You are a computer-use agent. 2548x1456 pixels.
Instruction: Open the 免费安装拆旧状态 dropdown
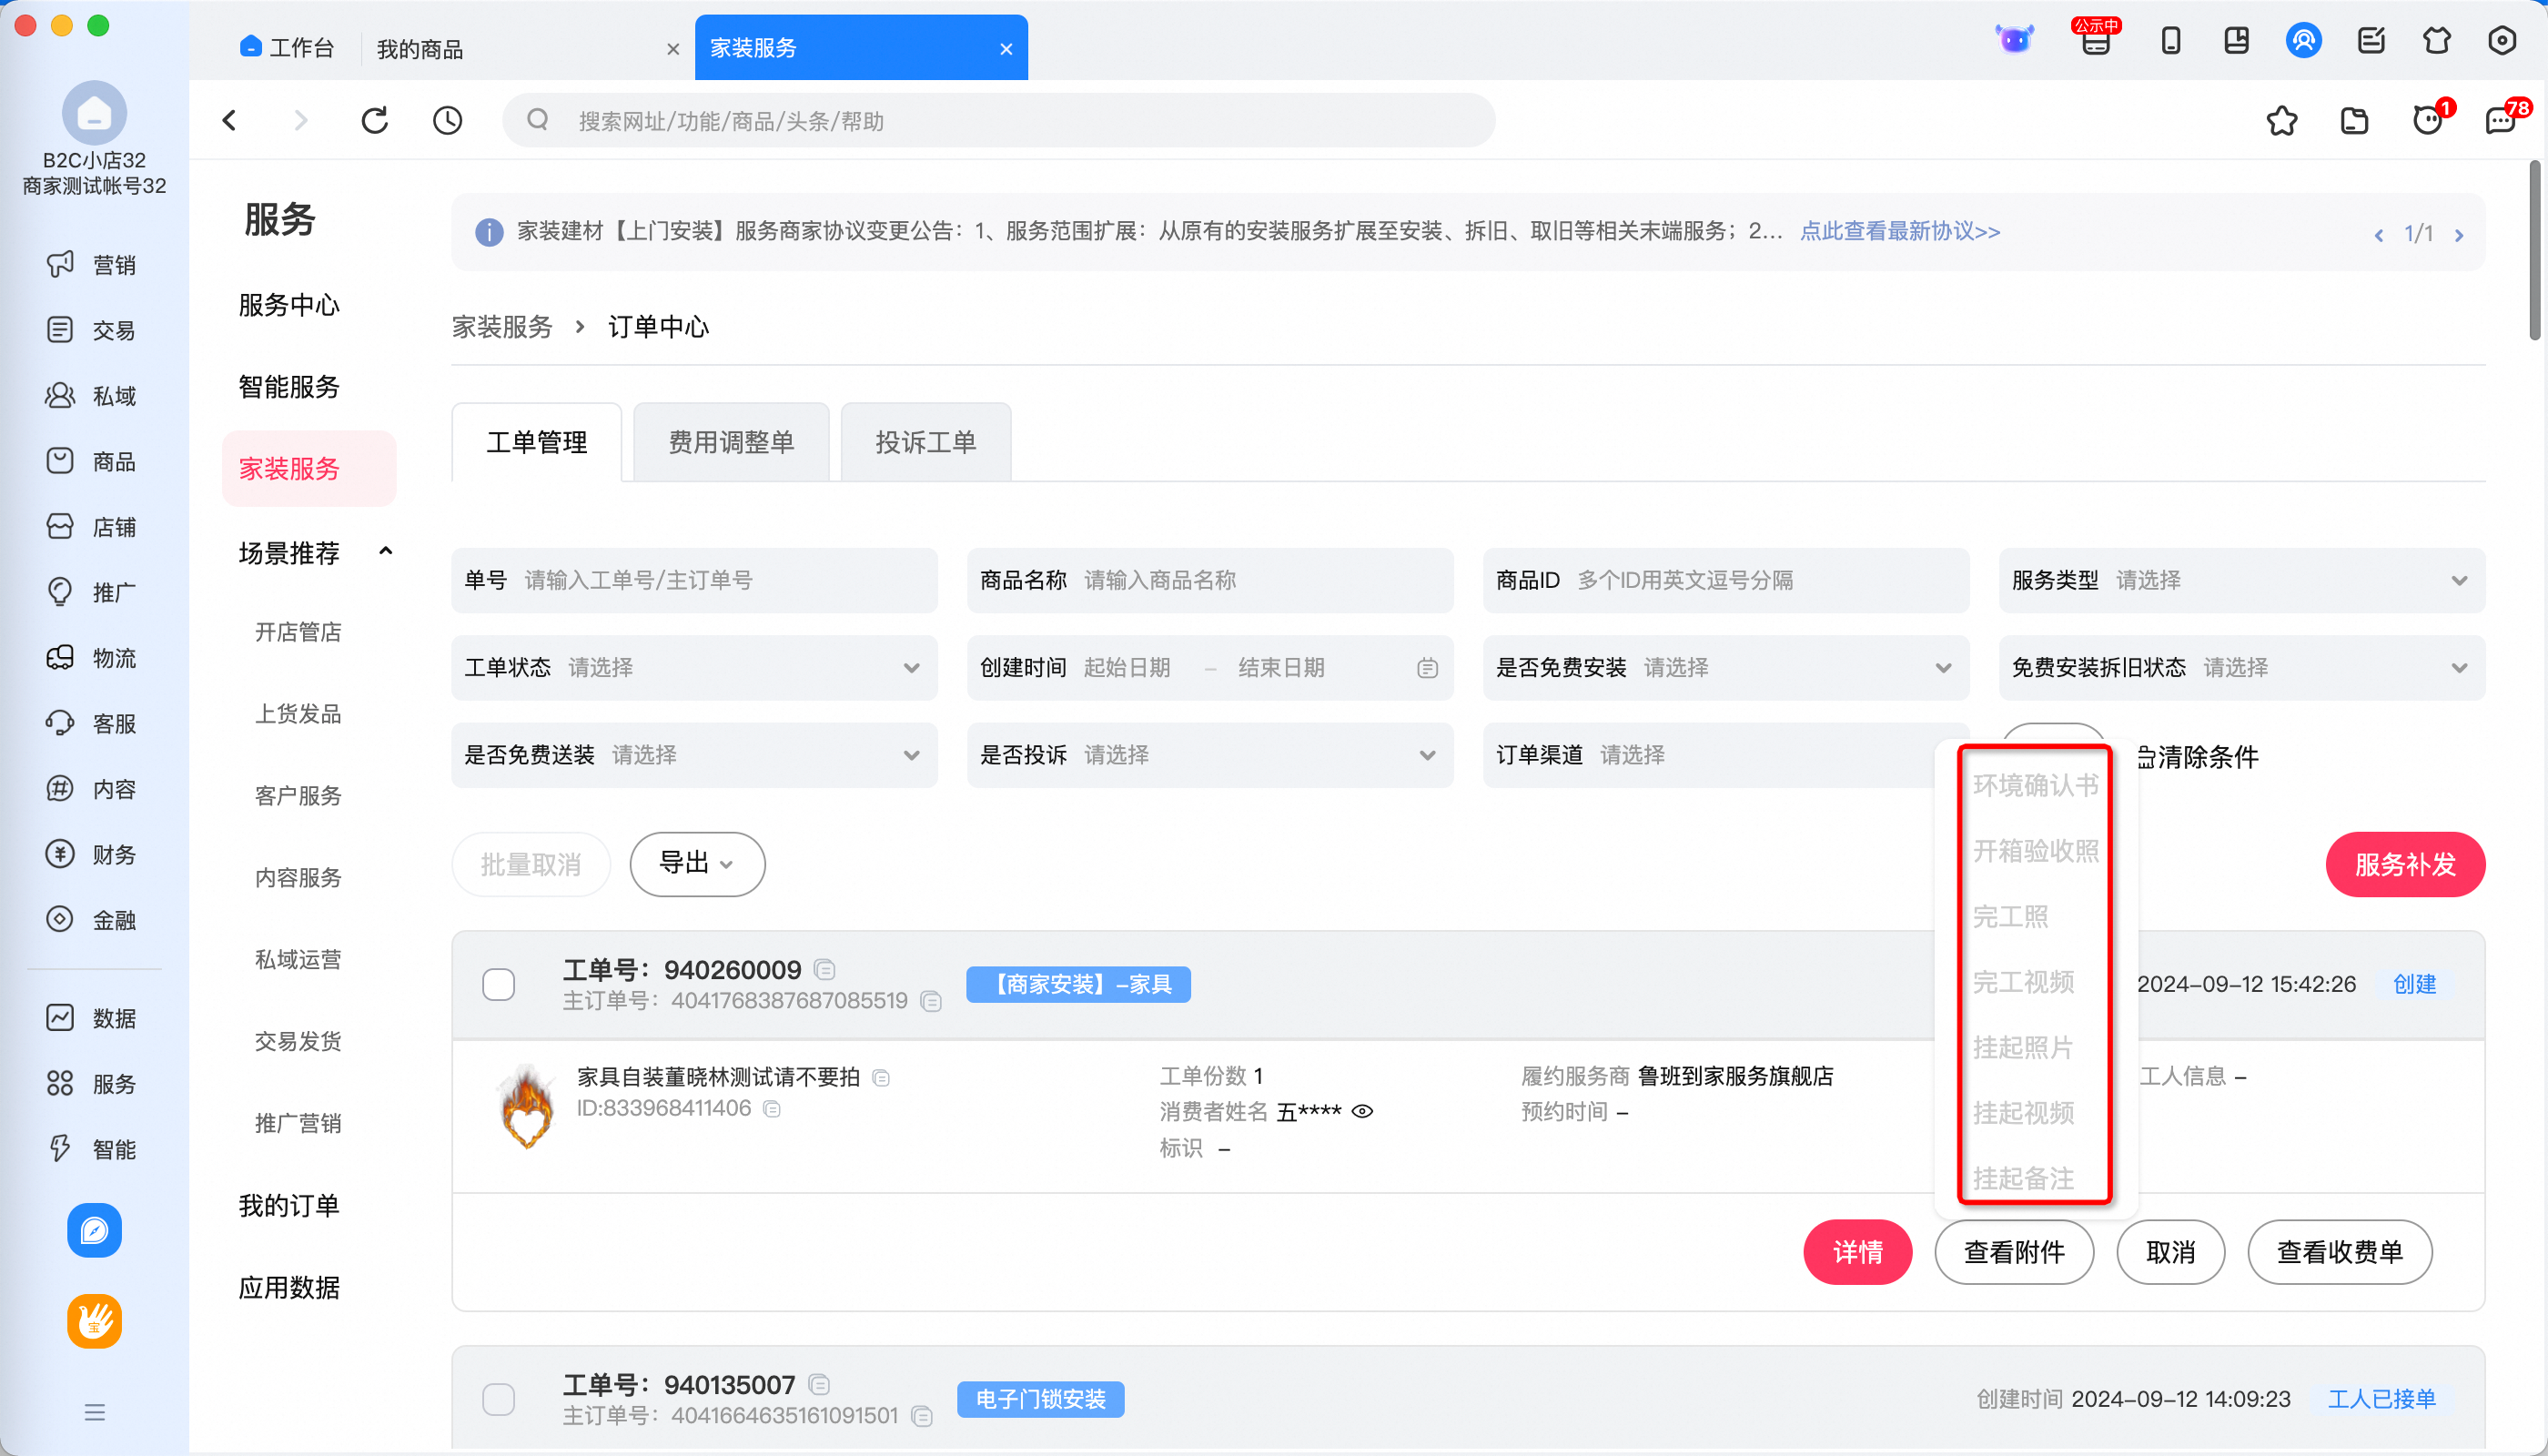click(2242, 667)
